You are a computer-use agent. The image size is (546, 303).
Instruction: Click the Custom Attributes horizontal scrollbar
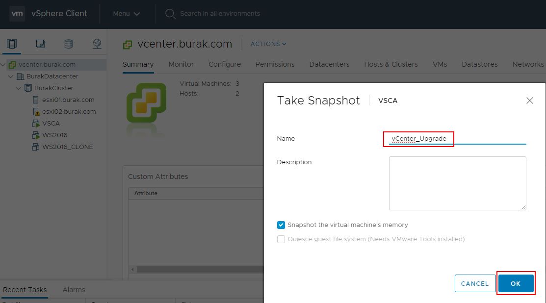coord(200,270)
